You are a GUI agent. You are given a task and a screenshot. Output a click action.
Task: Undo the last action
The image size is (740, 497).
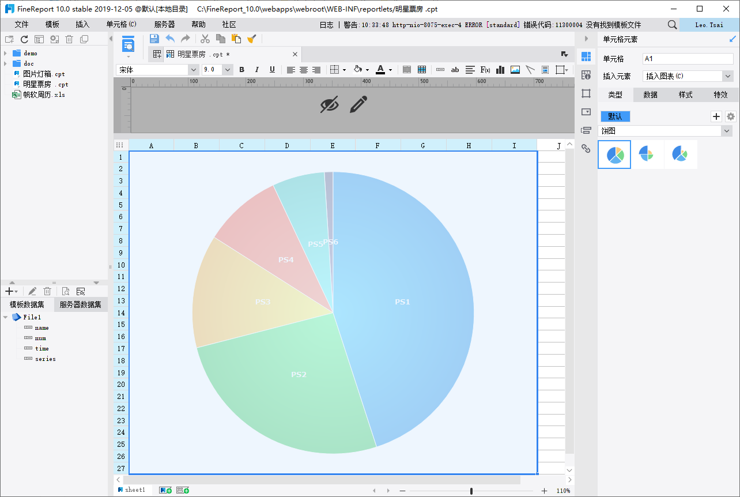[x=170, y=39]
